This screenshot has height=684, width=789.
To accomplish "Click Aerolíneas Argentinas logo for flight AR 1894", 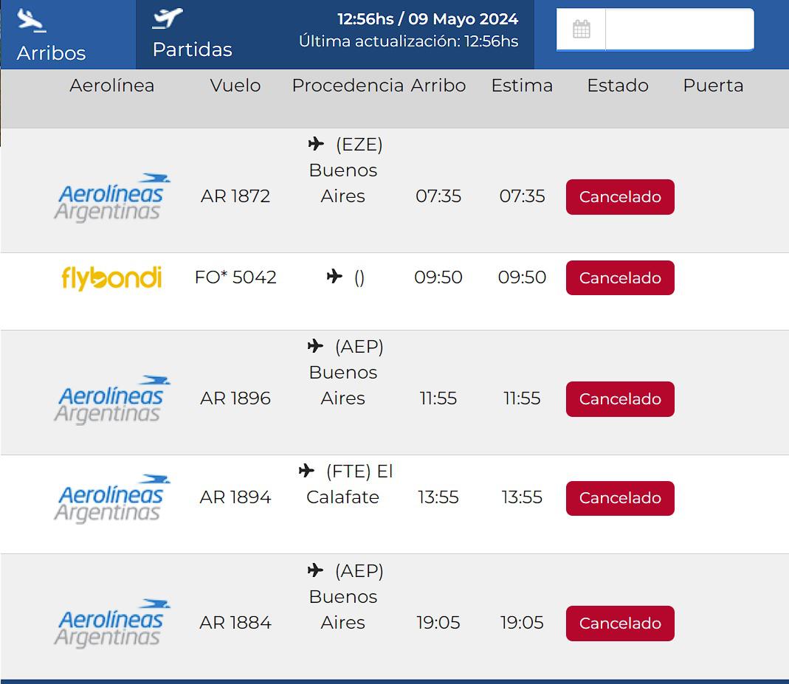I will click(x=111, y=498).
